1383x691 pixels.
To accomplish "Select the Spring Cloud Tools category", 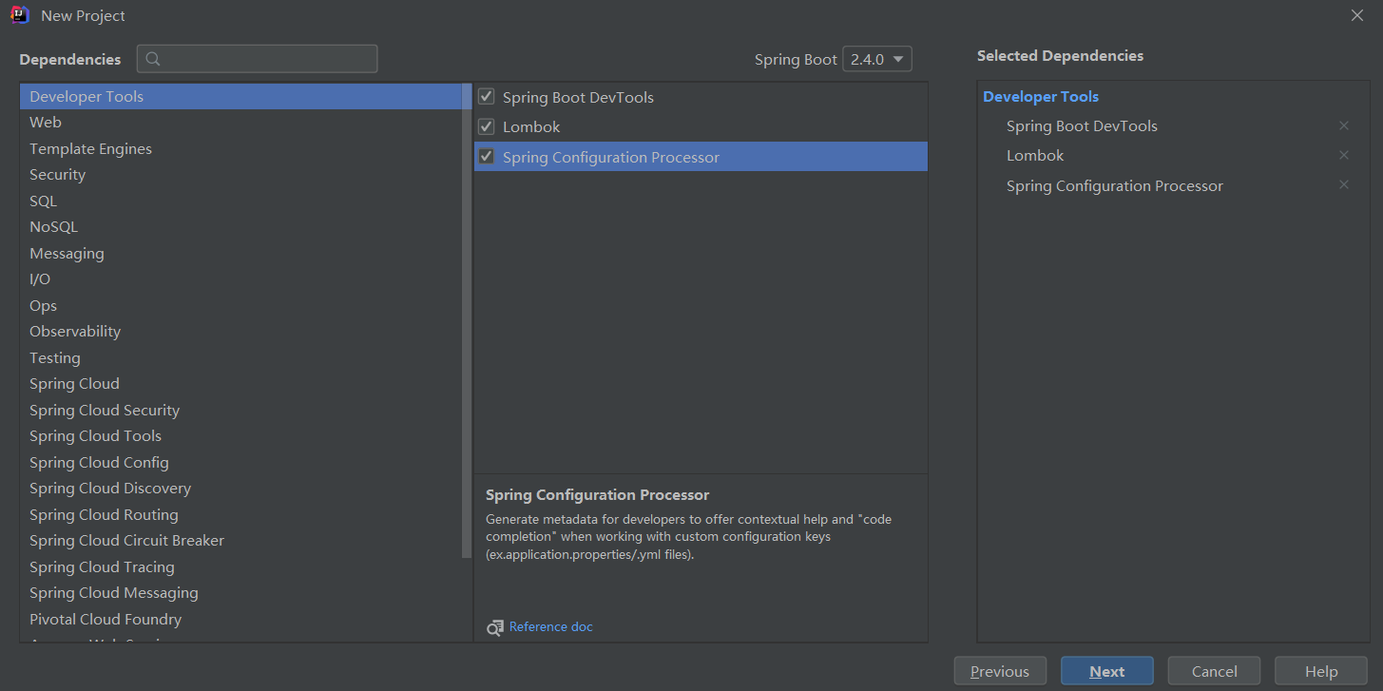I will coord(240,436).
